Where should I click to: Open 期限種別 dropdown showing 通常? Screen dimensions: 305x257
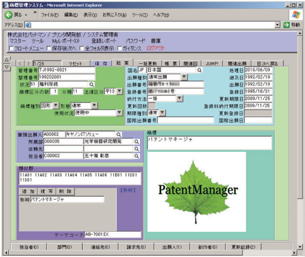pos(162,113)
